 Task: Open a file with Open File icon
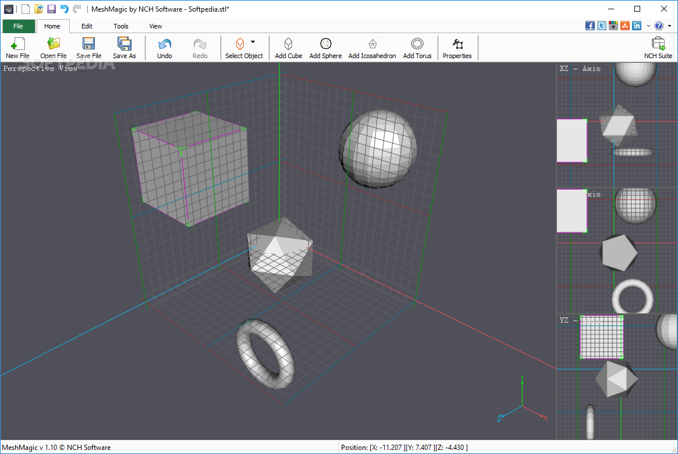tap(53, 48)
